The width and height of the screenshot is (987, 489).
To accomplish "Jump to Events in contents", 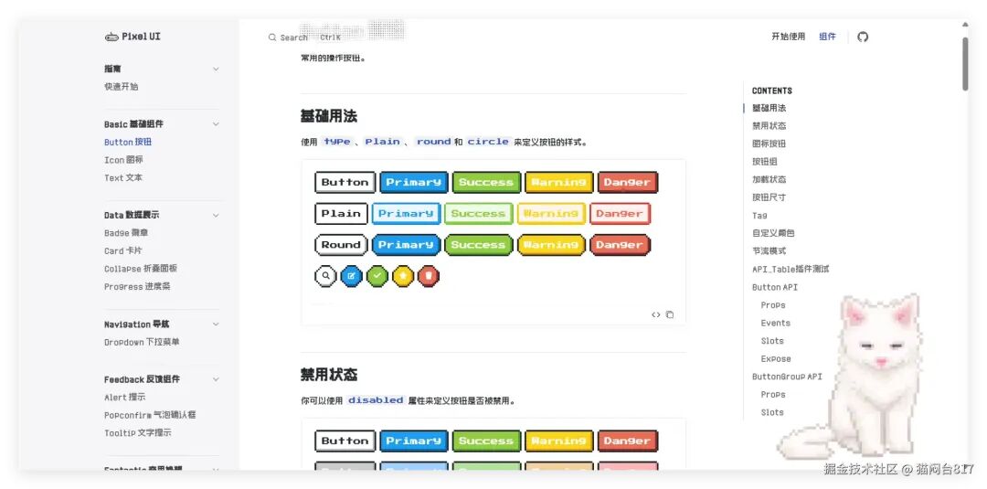I will (776, 323).
